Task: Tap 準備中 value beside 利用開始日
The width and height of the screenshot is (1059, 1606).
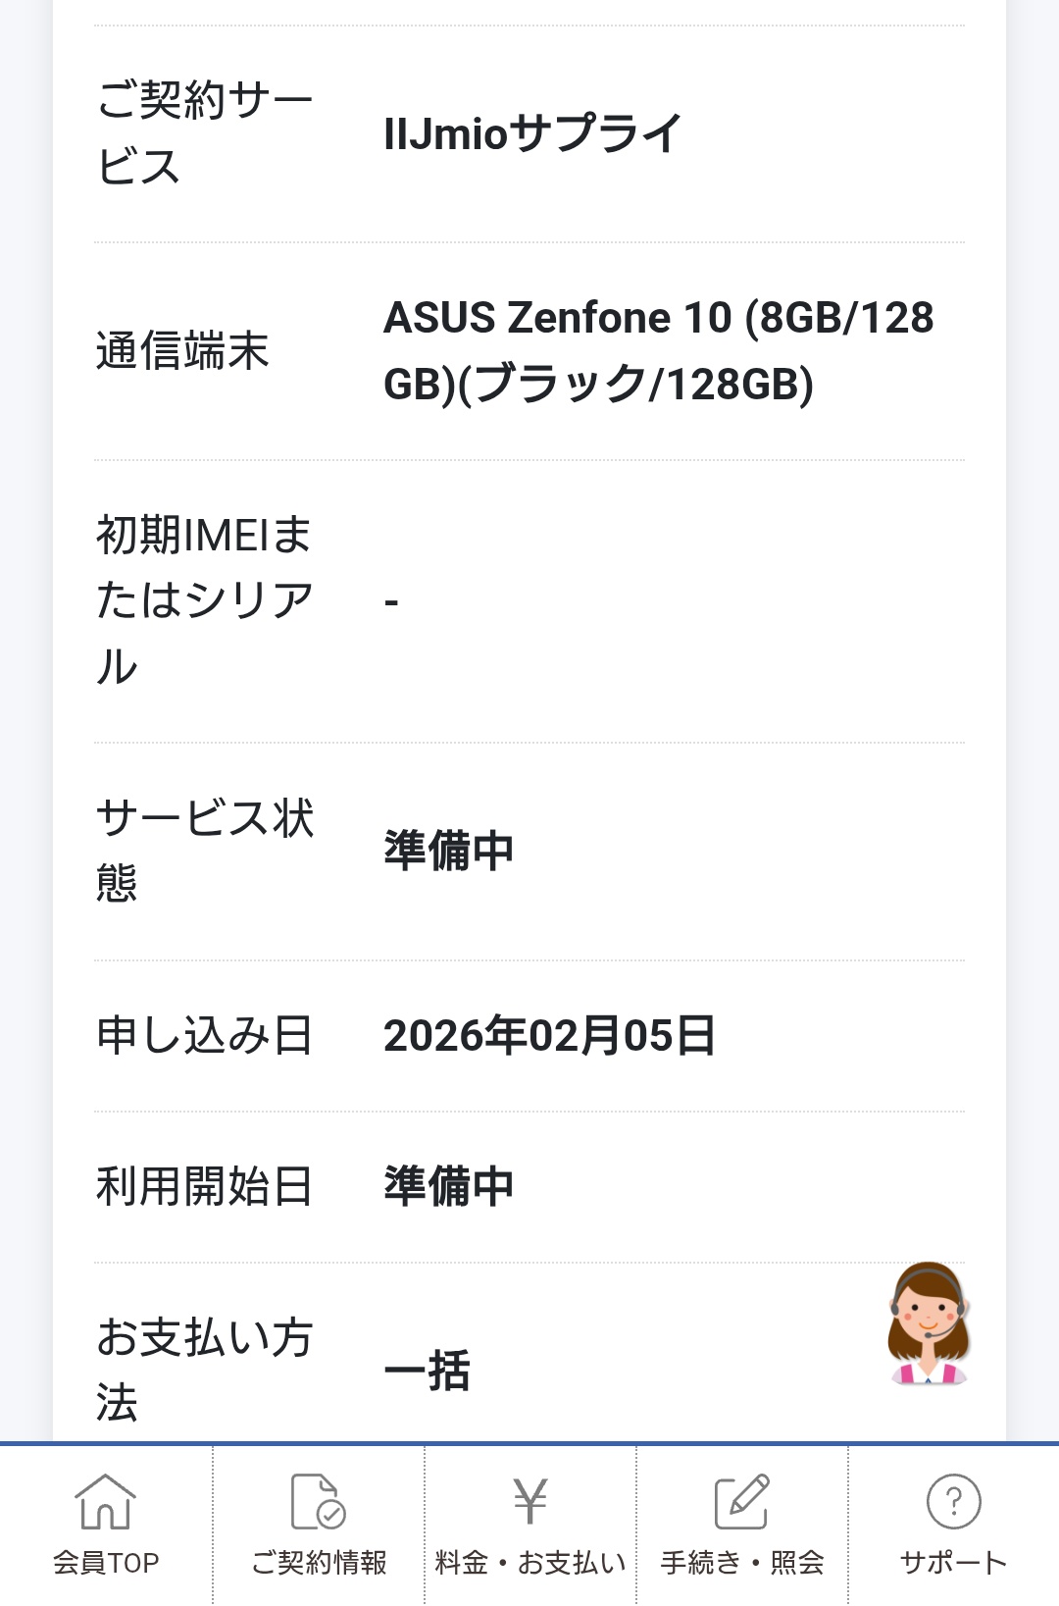Action: (449, 1186)
